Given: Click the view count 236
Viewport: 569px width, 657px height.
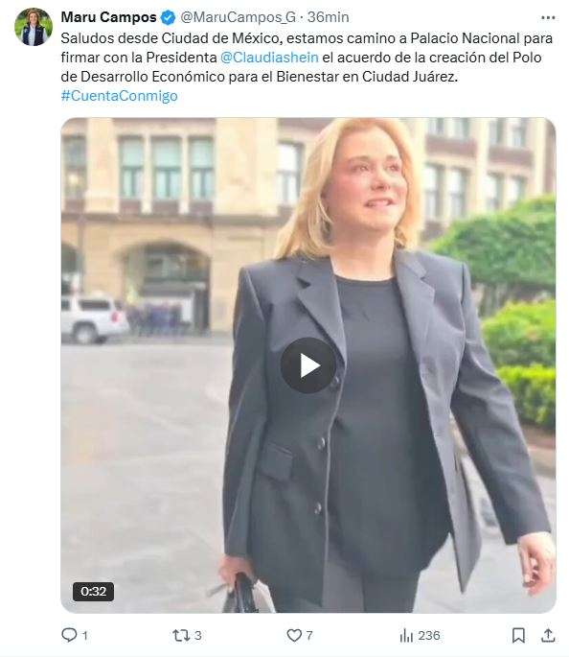Looking at the screenshot, I should [429, 636].
